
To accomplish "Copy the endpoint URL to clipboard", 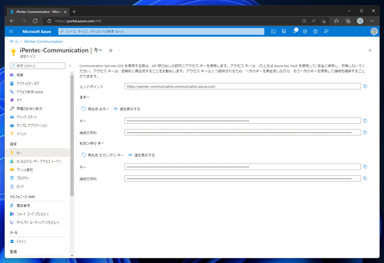I will pos(365,86).
